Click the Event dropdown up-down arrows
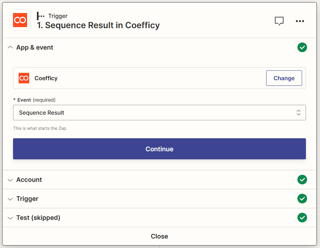Image resolution: width=320 pixels, height=248 pixels. [298, 113]
